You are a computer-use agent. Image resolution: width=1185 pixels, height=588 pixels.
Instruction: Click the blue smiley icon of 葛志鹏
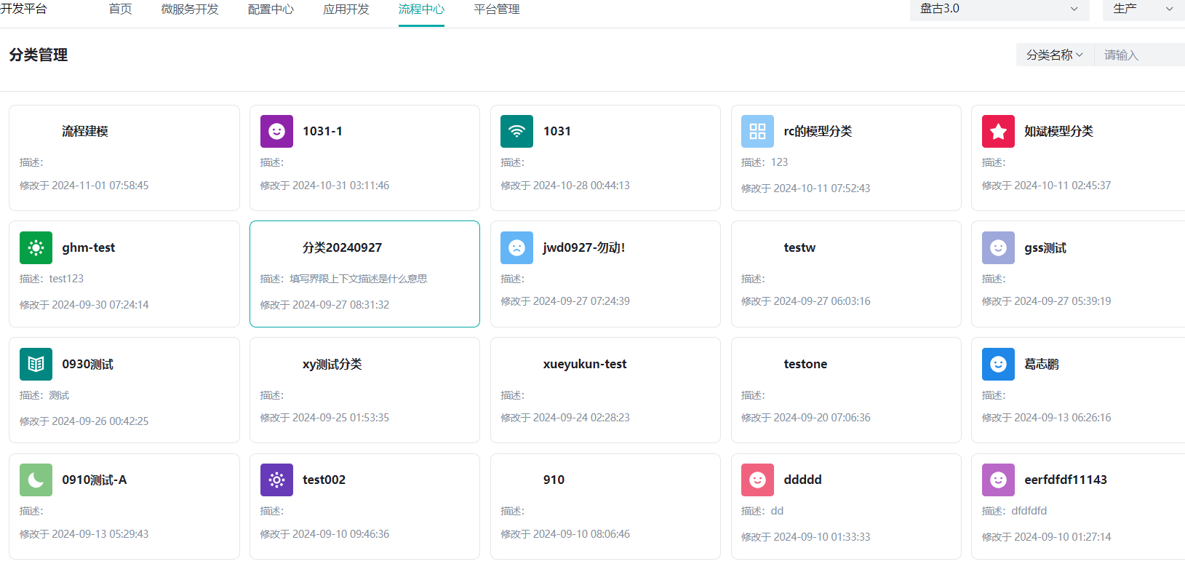[x=998, y=364]
